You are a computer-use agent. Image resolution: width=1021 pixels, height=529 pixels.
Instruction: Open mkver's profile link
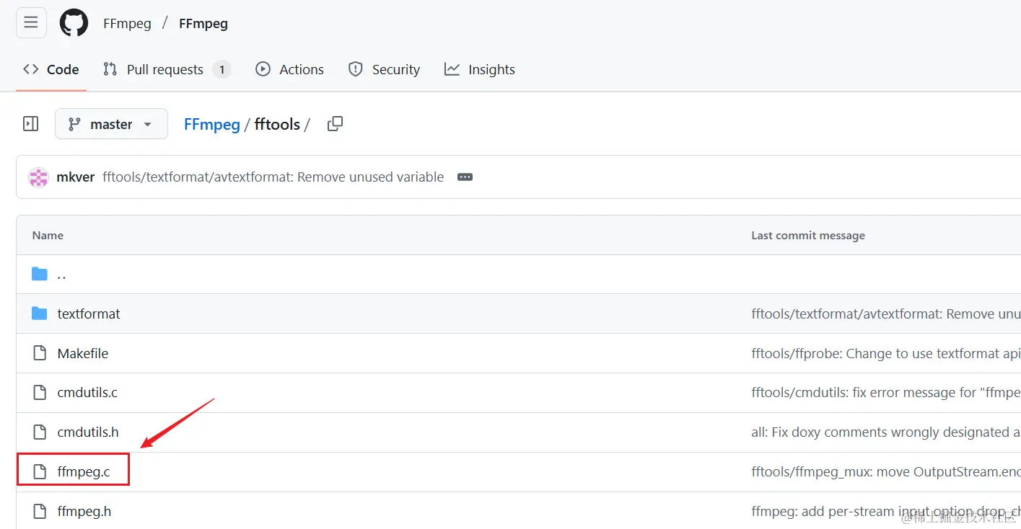(x=76, y=177)
